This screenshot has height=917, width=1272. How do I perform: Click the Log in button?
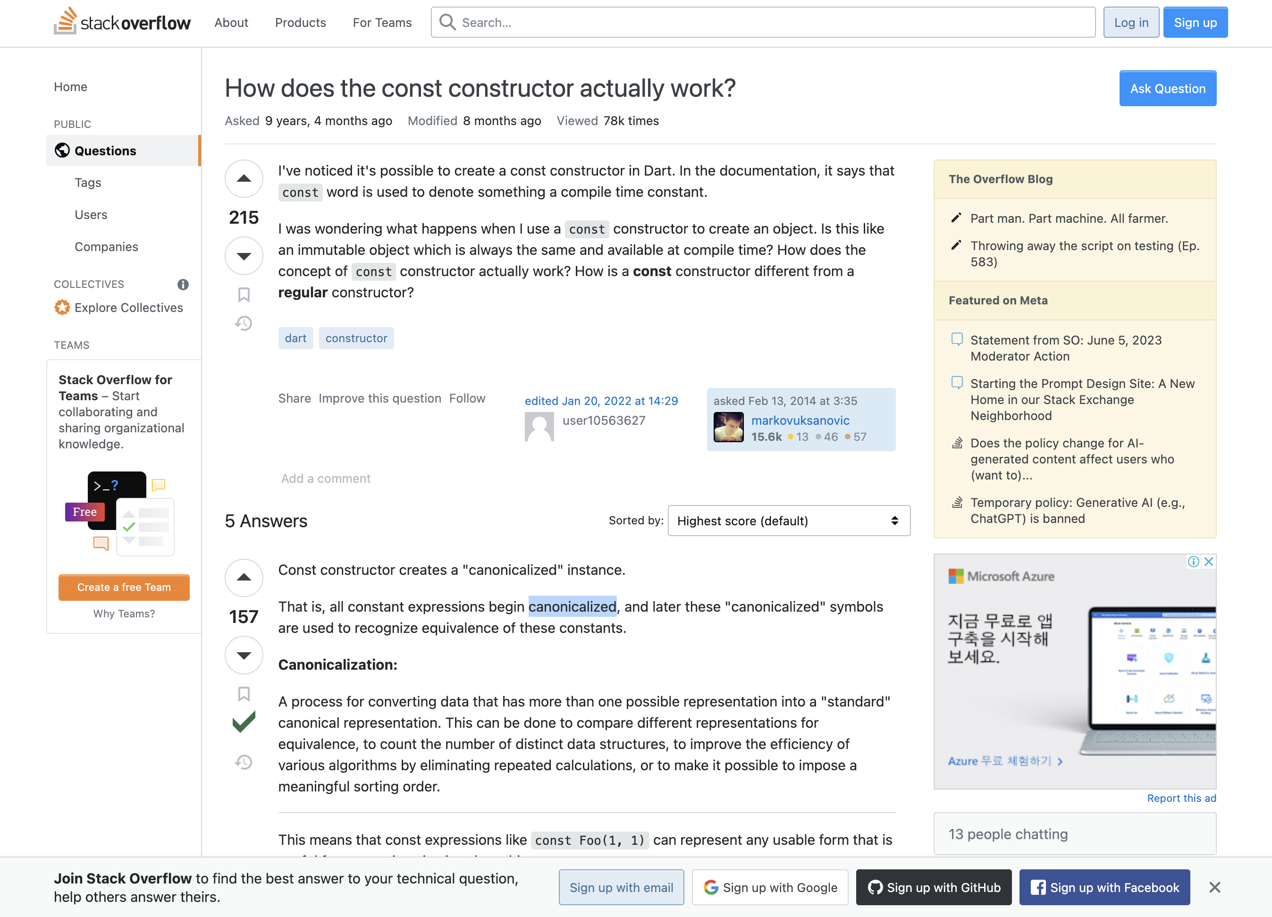coord(1131,23)
